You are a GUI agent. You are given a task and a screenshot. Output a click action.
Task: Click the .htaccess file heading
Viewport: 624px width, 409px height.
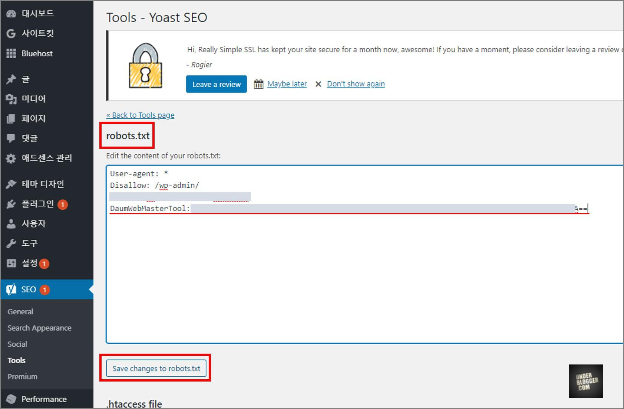pos(134,404)
